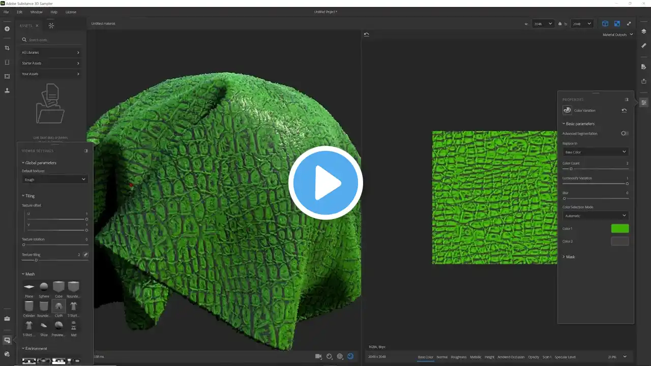Open the Layers panel icon

click(643, 32)
